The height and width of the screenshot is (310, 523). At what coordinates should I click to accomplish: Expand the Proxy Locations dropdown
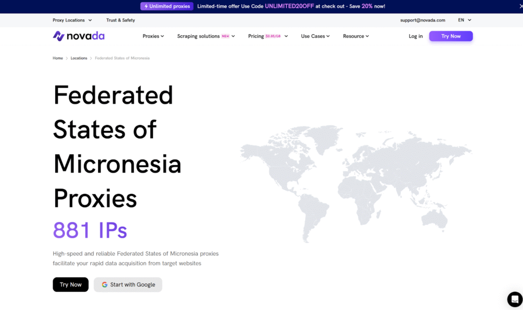[72, 20]
